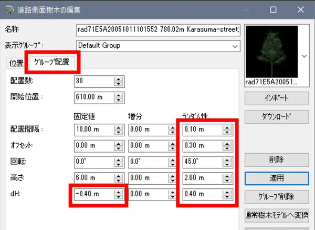Click the インポート button
Viewport: 315px width, 230px height.
[277, 98]
